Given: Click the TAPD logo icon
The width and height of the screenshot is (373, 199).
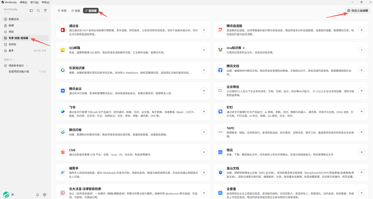Looking at the screenshot, I should pyautogui.click(x=220, y=132).
